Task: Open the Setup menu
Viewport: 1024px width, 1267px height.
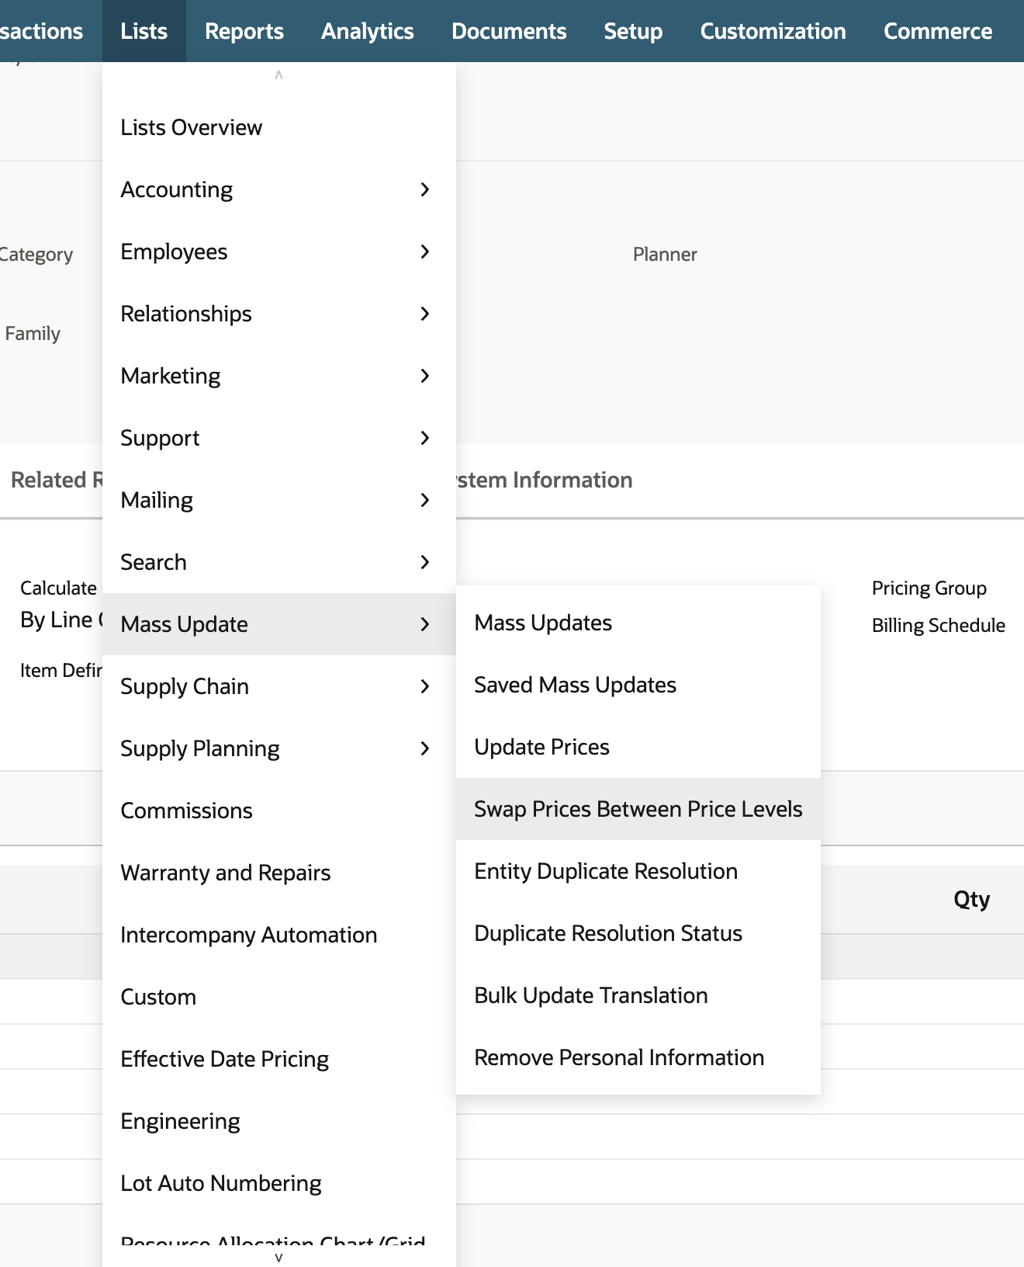Action: [633, 31]
